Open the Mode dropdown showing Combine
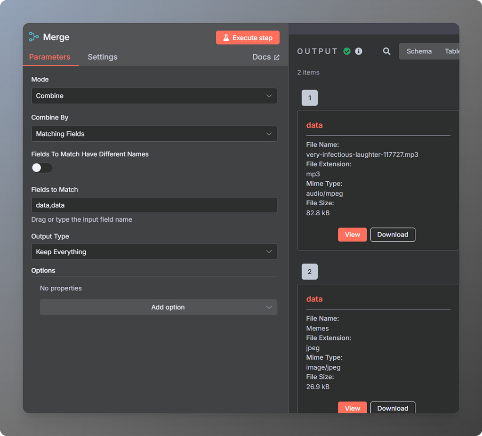This screenshot has height=436, width=482. pos(154,96)
